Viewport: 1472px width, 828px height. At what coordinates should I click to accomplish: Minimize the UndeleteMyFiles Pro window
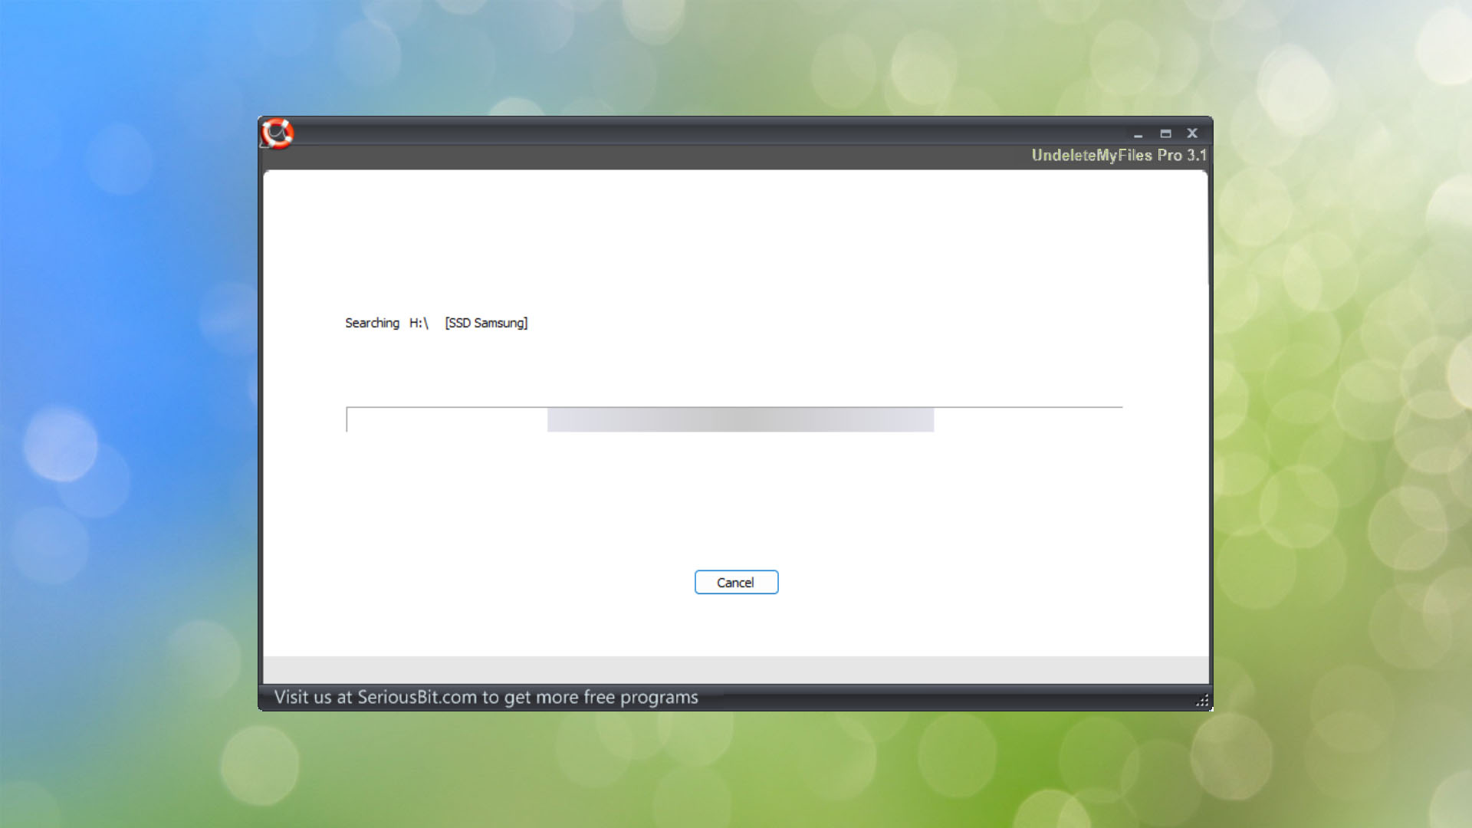coord(1138,134)
